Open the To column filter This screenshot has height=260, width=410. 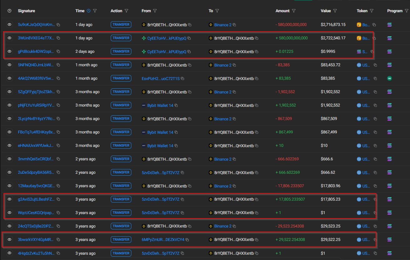point(217,11)
